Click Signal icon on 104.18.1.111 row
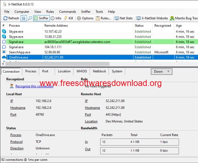The height and width of the screenshot is (163, 198). (4, 47)
